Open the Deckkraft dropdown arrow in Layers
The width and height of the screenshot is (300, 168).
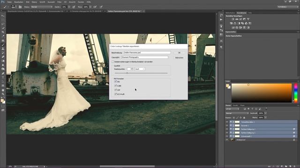tap(265, 113)
